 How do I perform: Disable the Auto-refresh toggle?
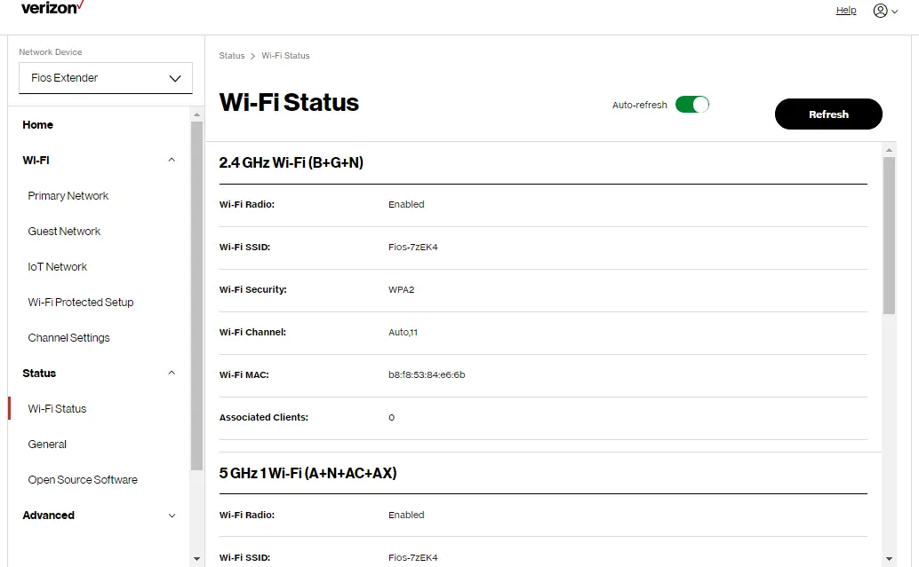[x=692, y=104]
